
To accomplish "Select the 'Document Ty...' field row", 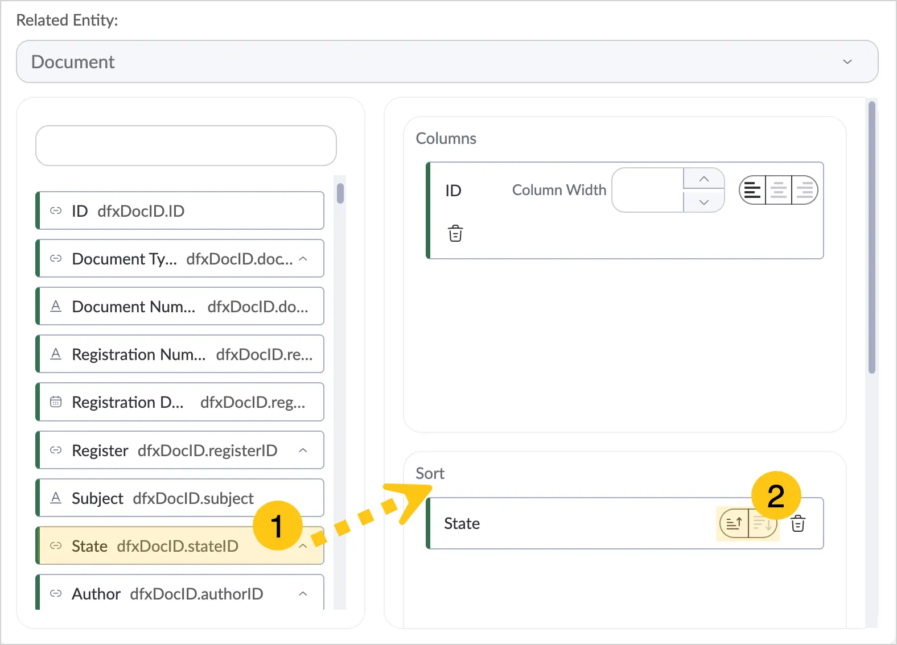I will (180, 259).
